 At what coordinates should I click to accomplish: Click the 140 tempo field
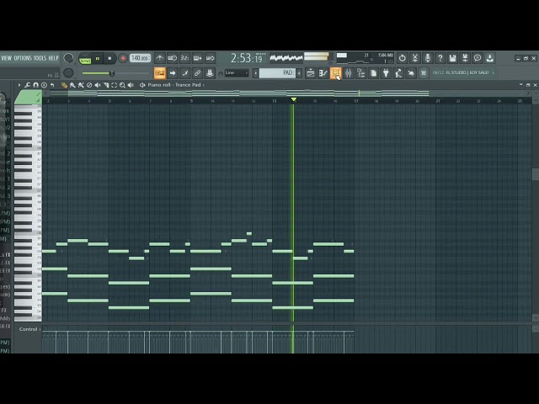141,58
